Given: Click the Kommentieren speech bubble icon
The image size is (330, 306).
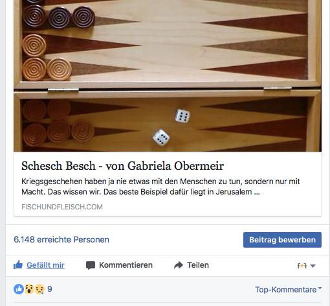Looking at the screenshot, I should point(91,265).
